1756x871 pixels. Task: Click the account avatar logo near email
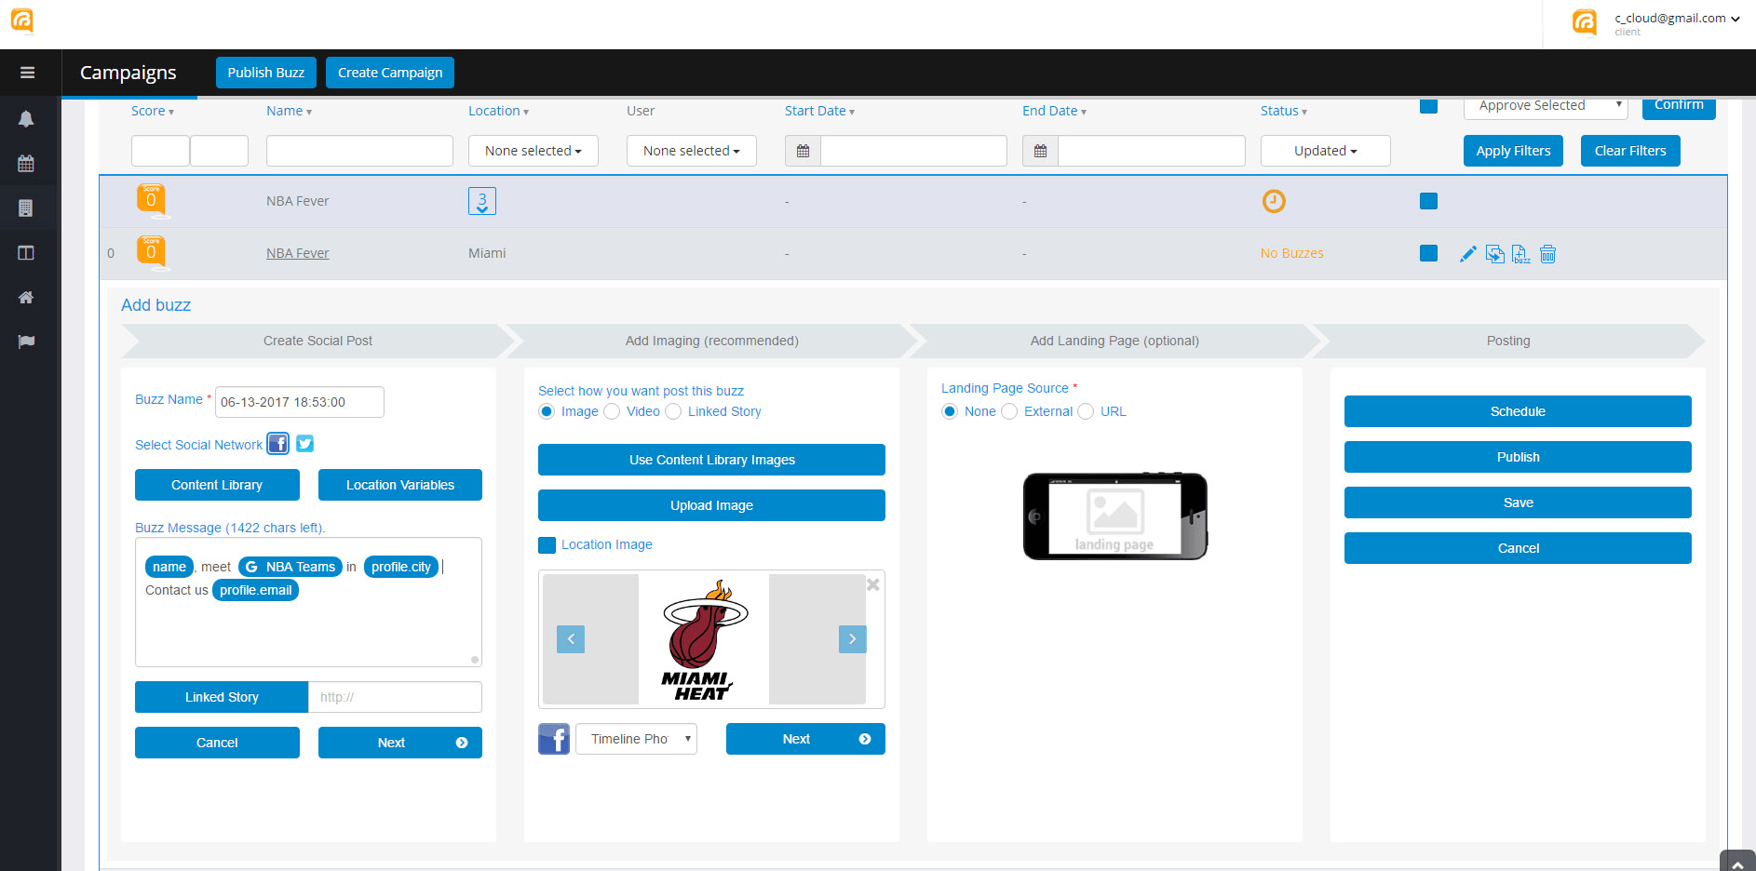pyautogui.click(x=1585, y=21)
